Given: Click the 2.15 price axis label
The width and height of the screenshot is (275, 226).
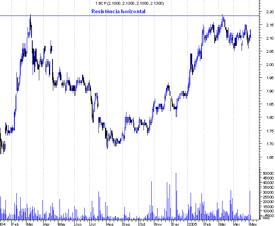Looking at the screenshot, I should click(x=270, y=25).
